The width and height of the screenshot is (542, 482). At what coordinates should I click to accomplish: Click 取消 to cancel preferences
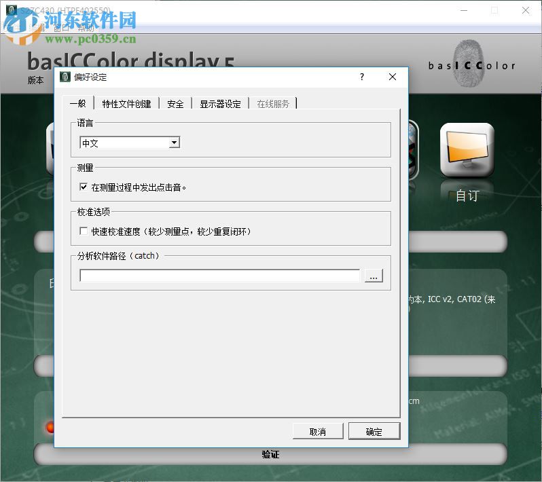318,431
